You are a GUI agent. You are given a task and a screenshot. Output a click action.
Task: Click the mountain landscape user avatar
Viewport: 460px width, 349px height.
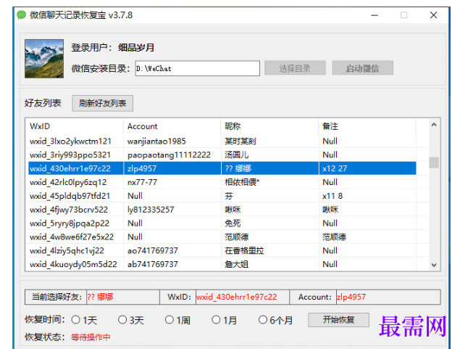(44, 59)
